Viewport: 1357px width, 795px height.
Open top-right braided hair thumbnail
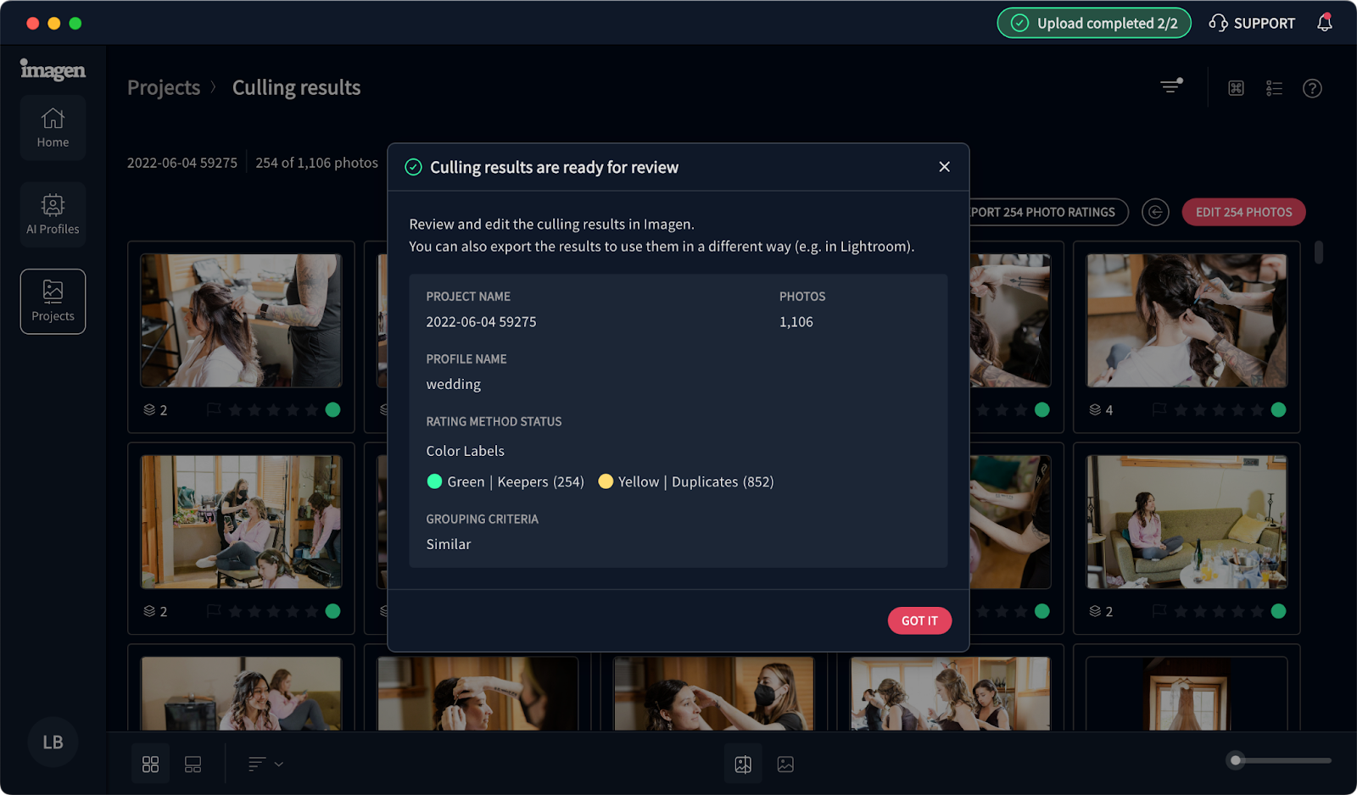(1187, 321)
